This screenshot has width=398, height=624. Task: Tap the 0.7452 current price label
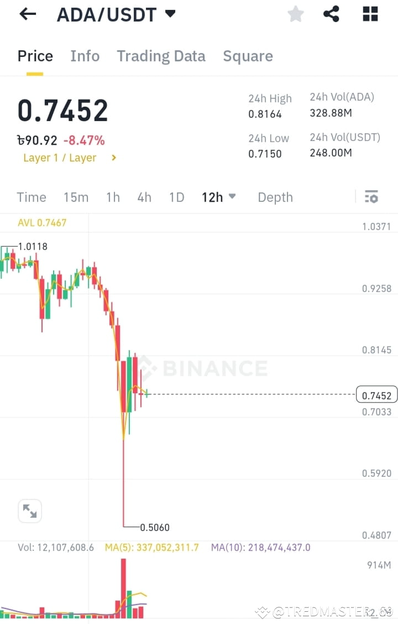tap(377, 394)
